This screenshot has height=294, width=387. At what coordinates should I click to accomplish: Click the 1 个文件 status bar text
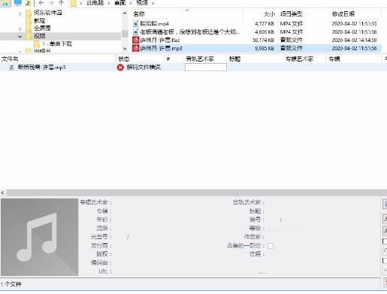11,284
